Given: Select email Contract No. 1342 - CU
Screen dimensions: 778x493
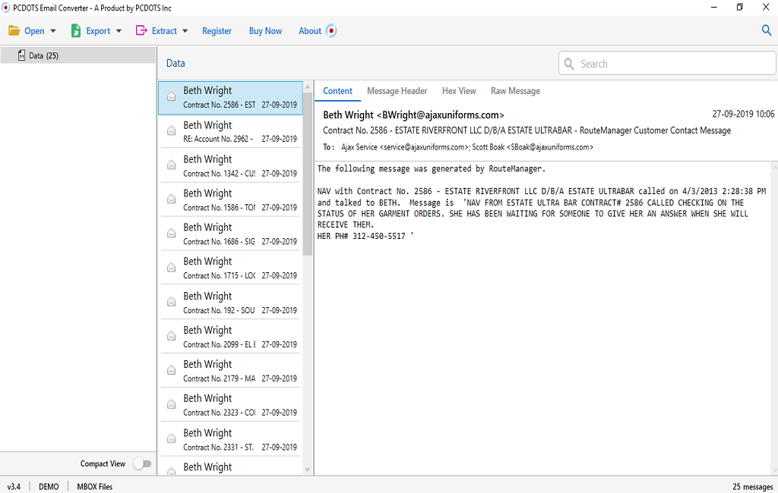Looking at the screenshot, I should [230, 166].
